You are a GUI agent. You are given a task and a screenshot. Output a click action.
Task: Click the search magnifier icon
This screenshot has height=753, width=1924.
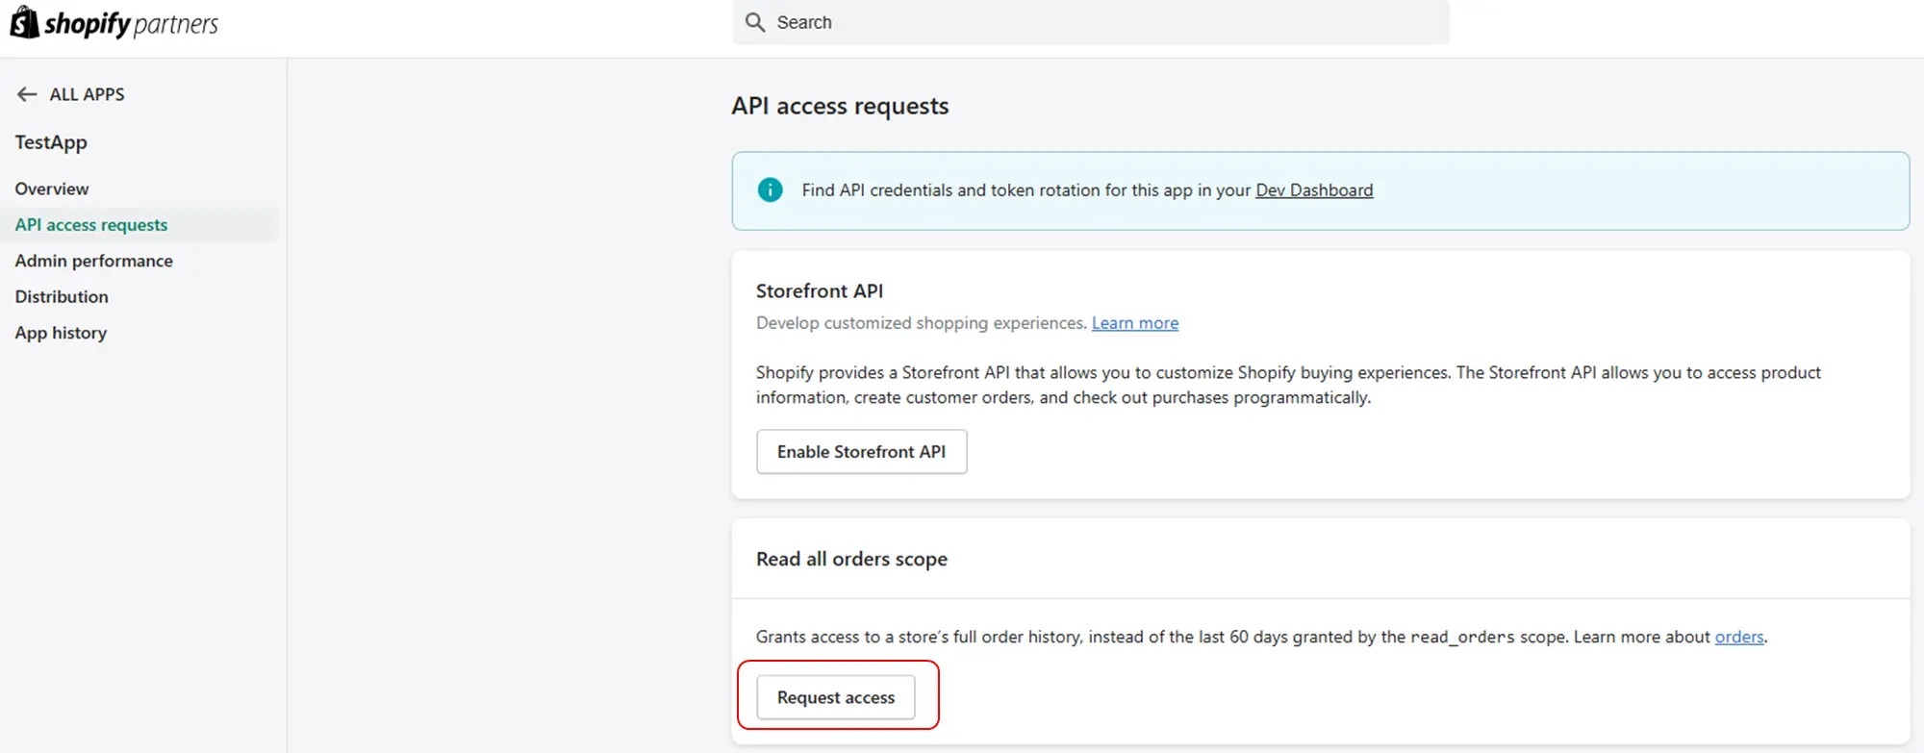755,22
